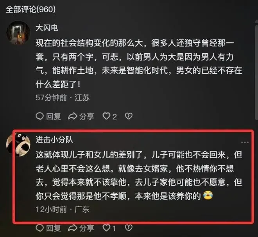
Task: Open 大闪电's profile avatar
Action: 18,33
